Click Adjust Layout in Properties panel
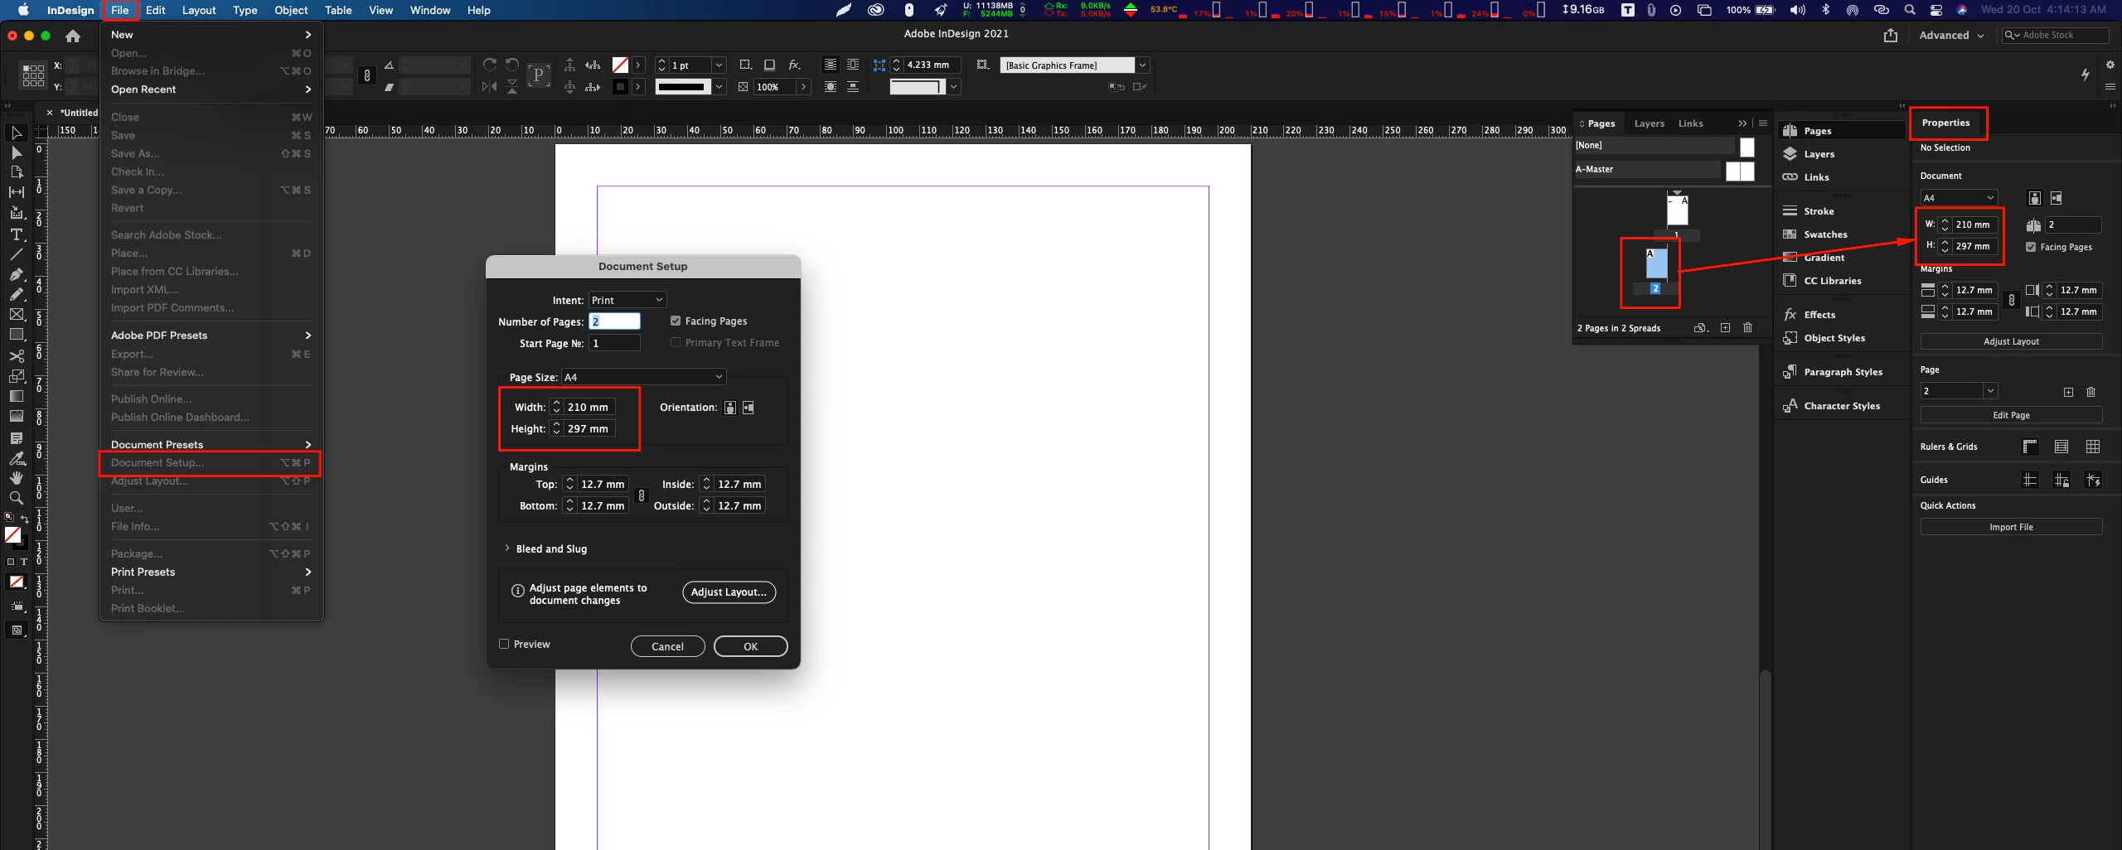The width and height of the screenshot is (2122, 850). tap(2011, 341)
